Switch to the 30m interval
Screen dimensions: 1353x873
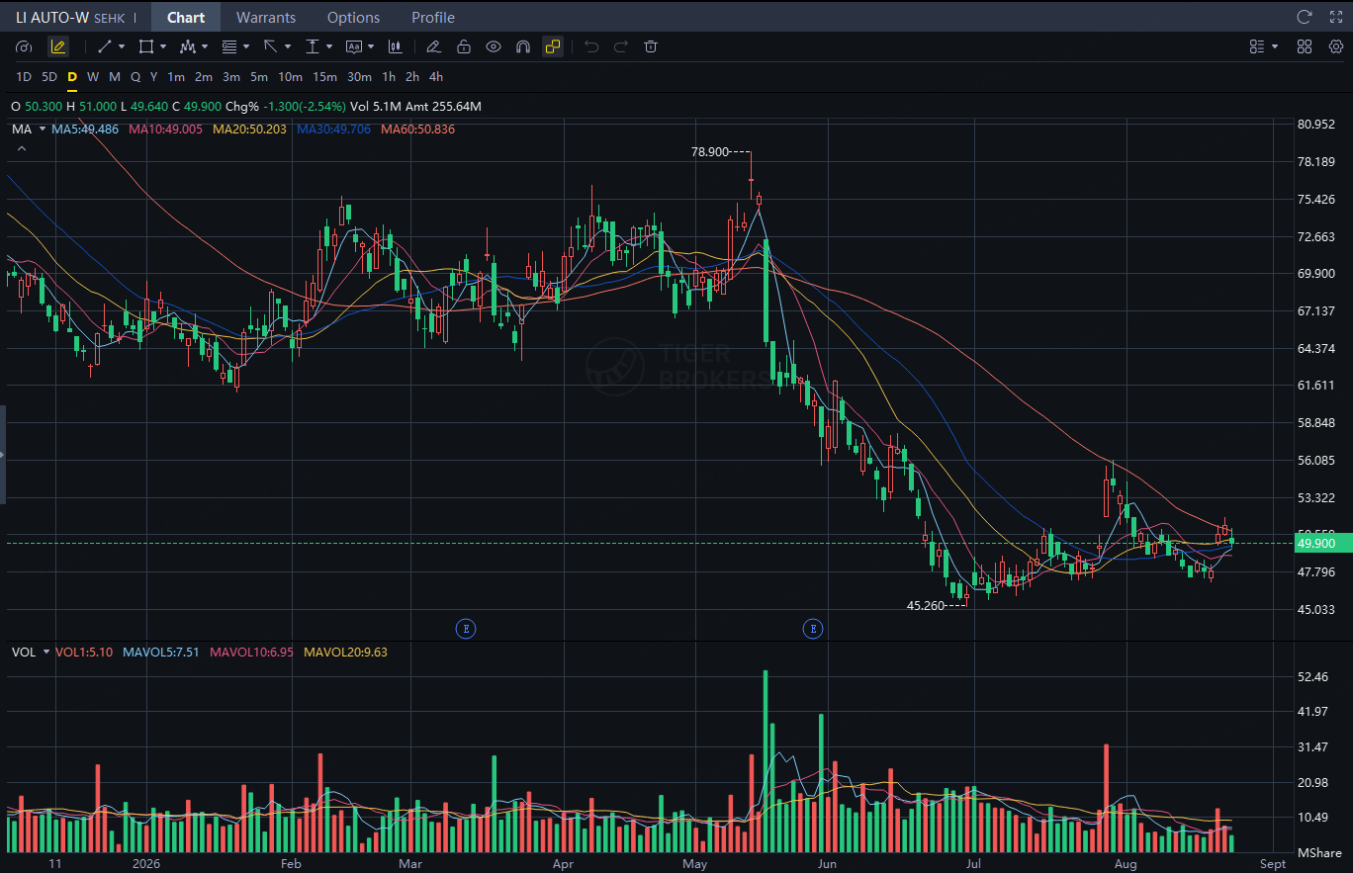point(359,77)
